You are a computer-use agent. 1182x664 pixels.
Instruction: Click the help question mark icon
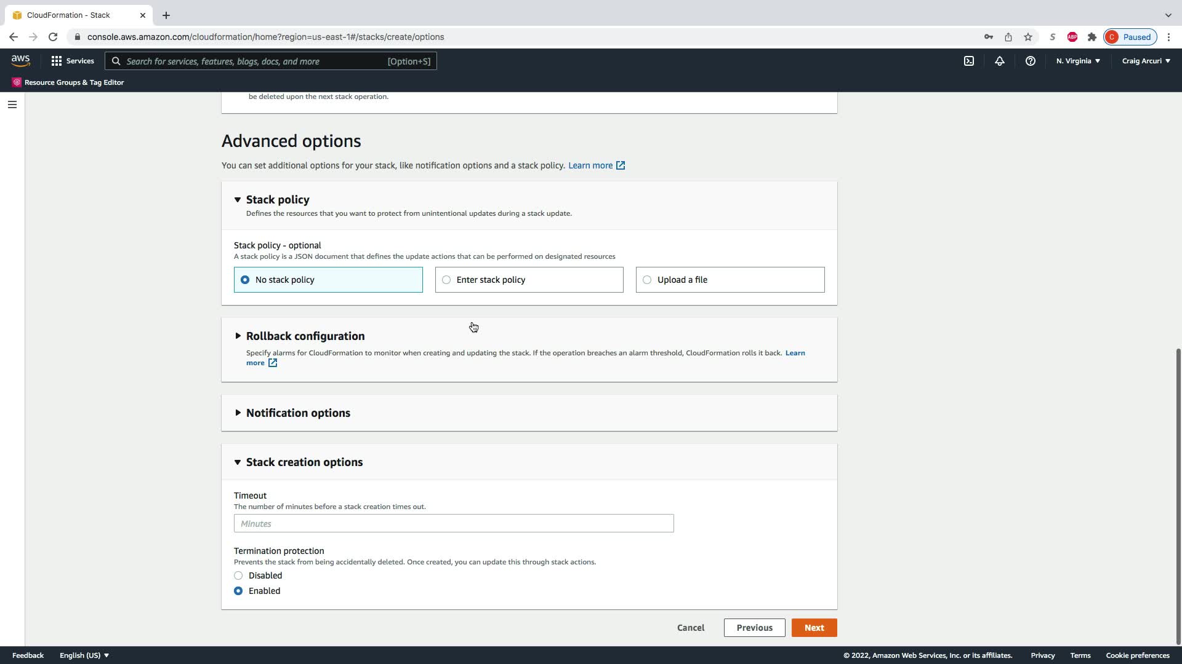click(x=1030, y=61)
